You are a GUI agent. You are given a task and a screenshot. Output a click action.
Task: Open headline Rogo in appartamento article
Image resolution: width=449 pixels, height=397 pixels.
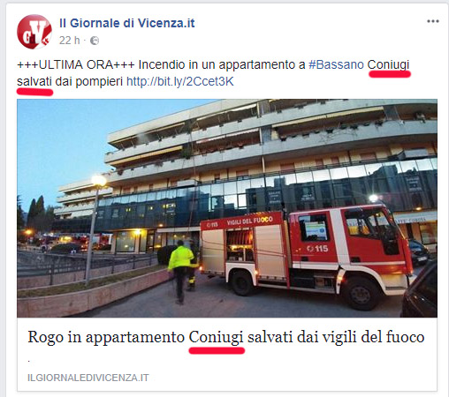pos(226,337)
